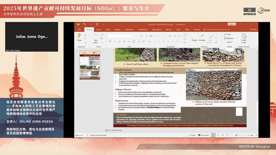Switch to the Transitions tab
This screenshot has height=155, width=276.
[x=129, y=30]
